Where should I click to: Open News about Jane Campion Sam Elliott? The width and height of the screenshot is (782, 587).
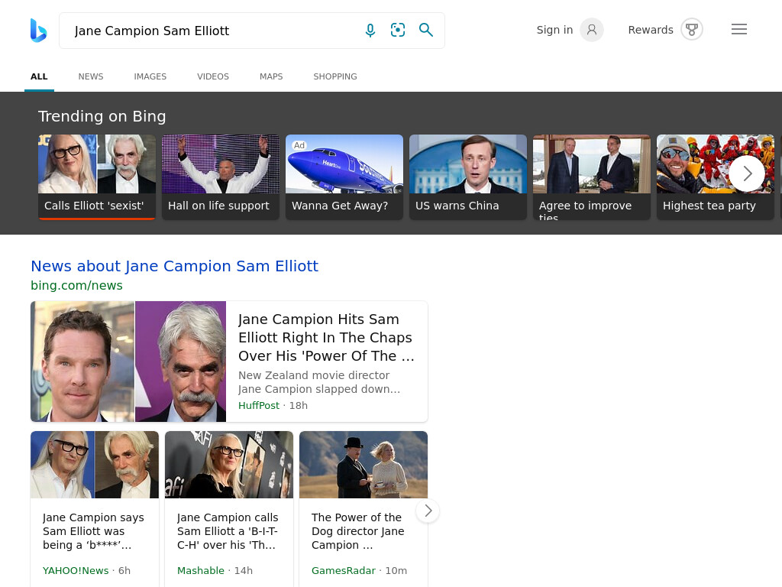tap(175, 266)
